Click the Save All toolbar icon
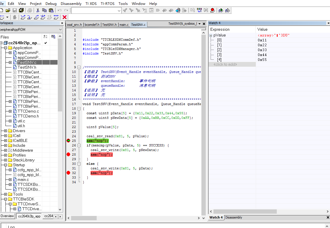The image size is (330, 228). click(x=21, y=10)
